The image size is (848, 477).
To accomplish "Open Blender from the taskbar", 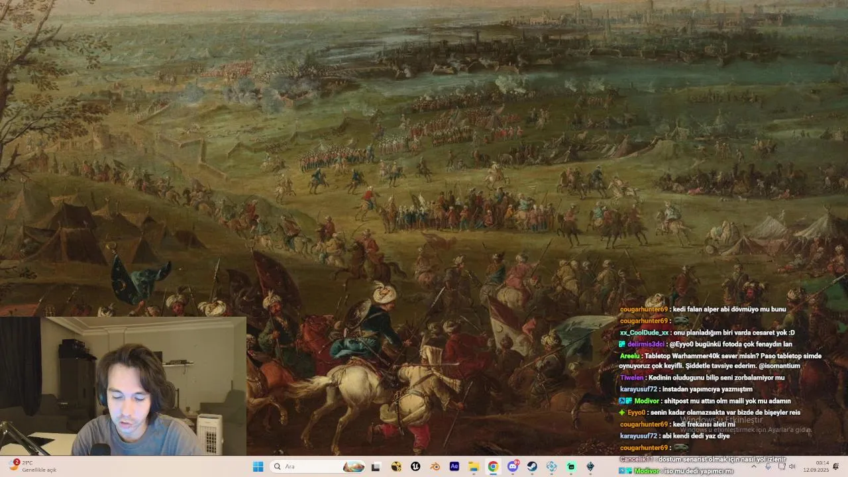I will tap(435, 466).
